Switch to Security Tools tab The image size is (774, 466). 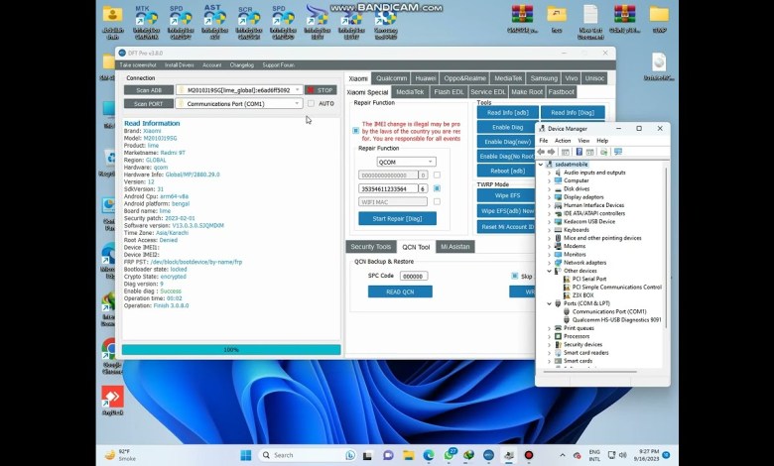[x=371, y=247]
